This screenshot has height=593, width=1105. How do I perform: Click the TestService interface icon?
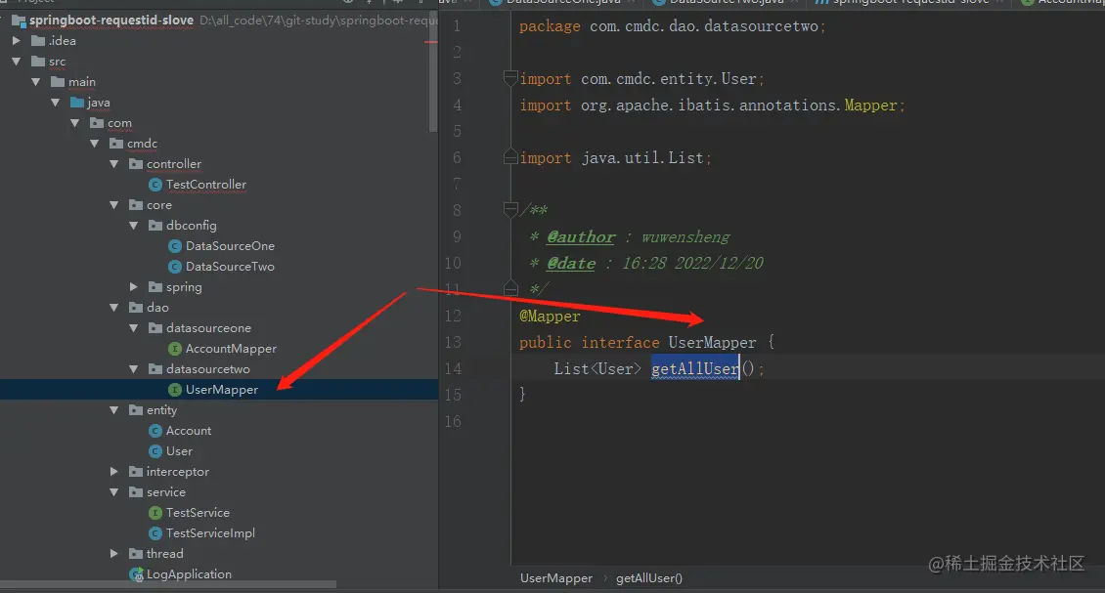click(155, 513)
